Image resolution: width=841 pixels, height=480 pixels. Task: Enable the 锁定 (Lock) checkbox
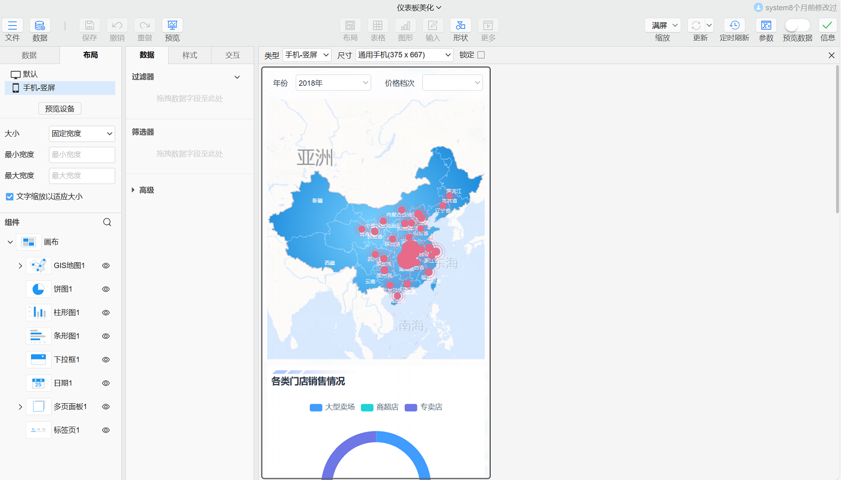coord(481,55)
